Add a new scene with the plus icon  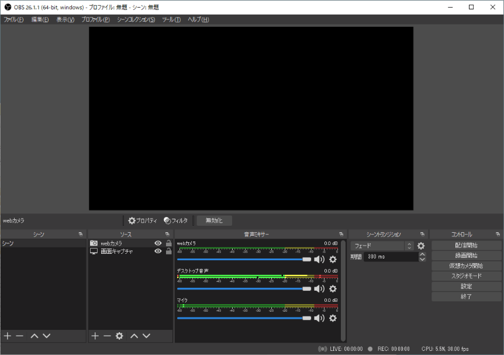(7, 336)
